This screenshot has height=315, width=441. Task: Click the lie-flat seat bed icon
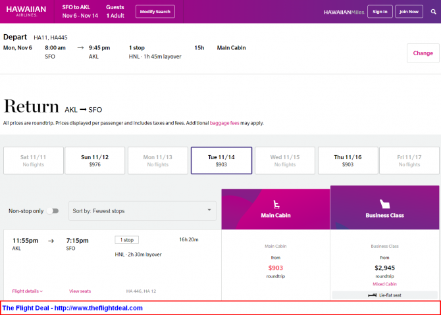pos(372,295)
